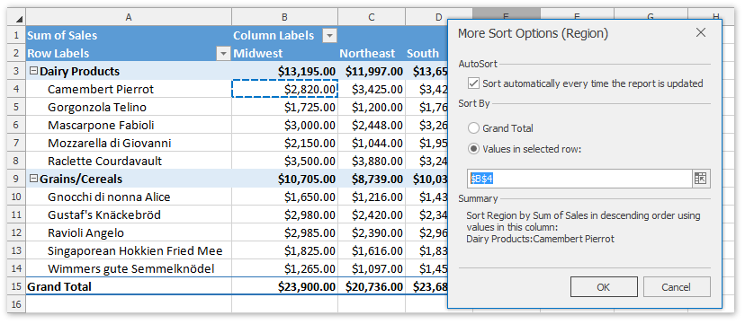Click the $3,425.00 Camembert Northeast cell

pos(372,90)
